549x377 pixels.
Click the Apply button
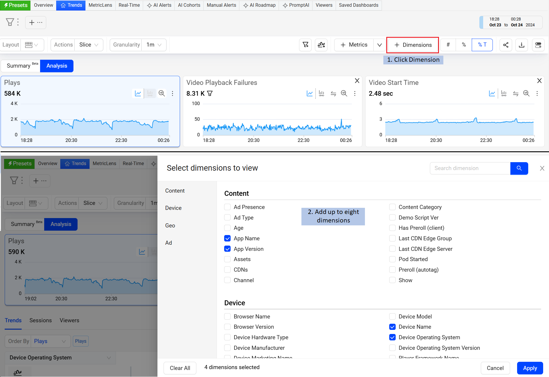(530, 368)
